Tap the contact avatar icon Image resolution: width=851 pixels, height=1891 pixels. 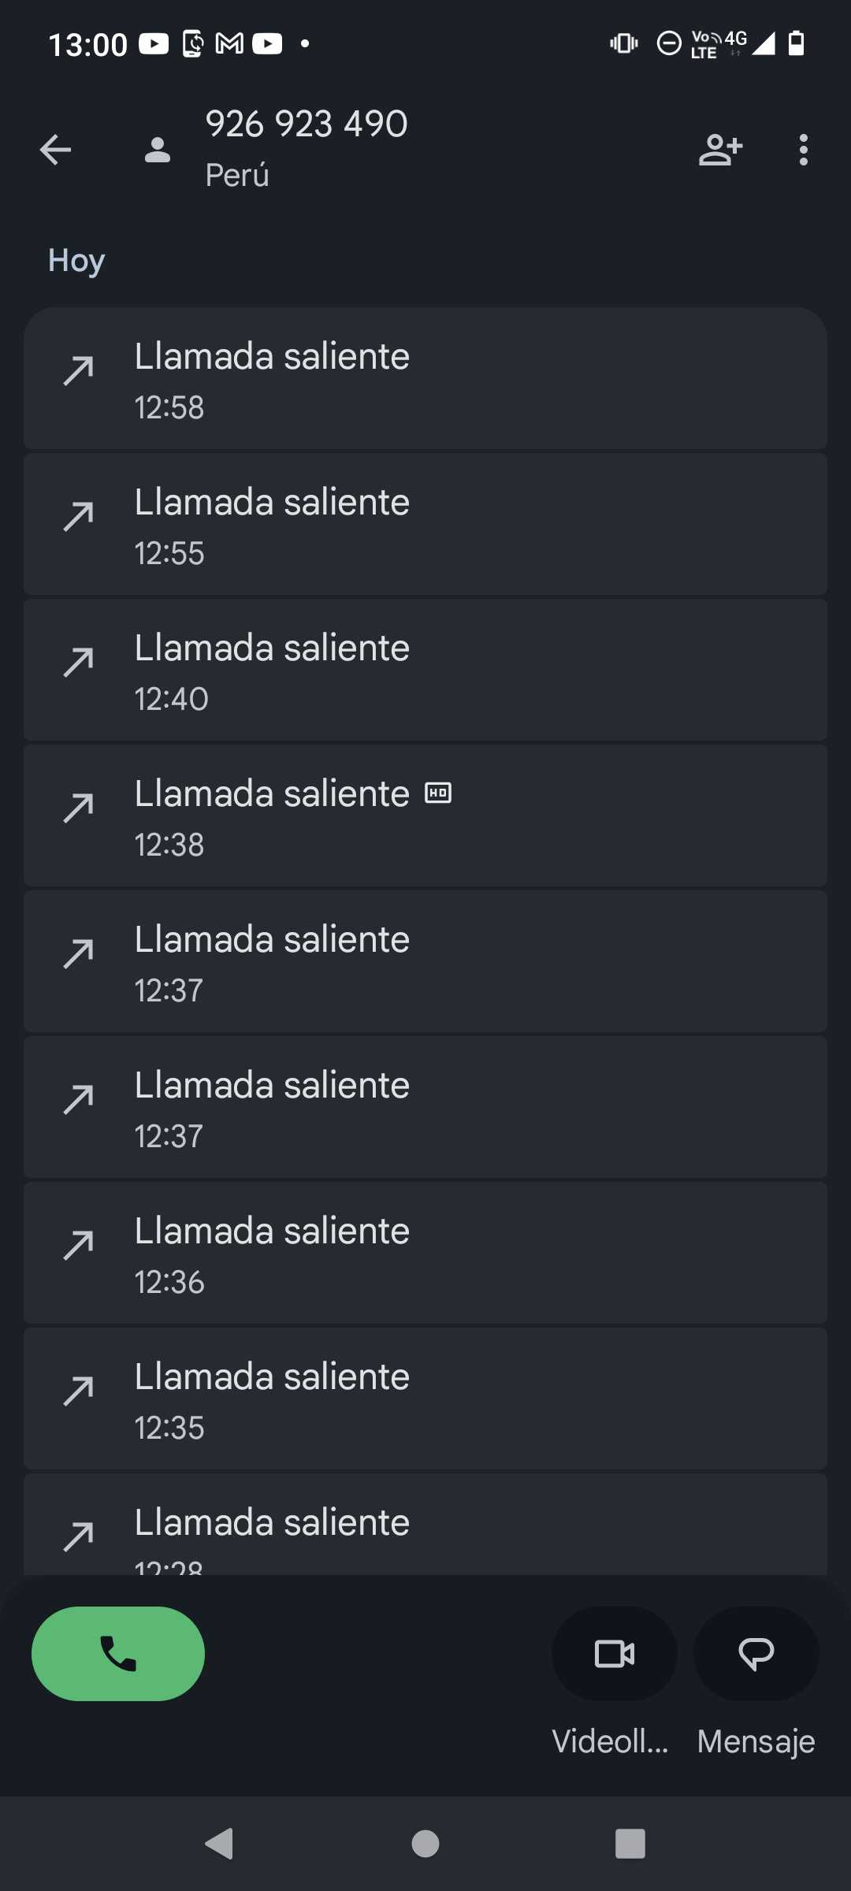click(158, 150)
